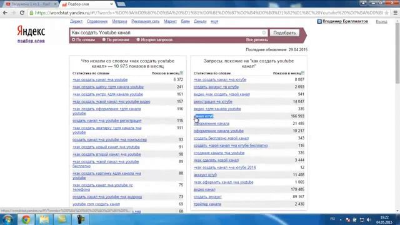Open the 'подбор слов' link under logo
Image resolution: width=400 pixels, height=225 pixels.
click(x=31, y=41)
